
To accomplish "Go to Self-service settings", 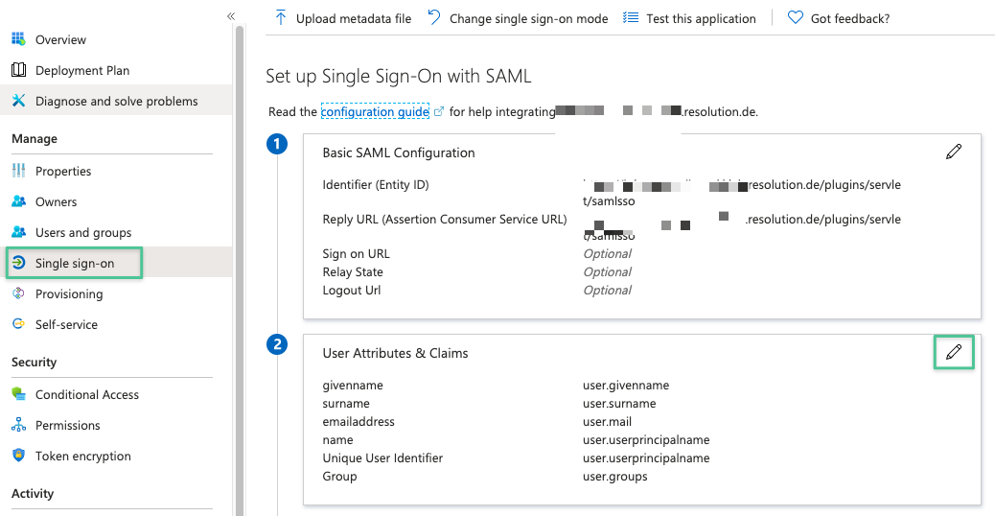I will 67,324.
